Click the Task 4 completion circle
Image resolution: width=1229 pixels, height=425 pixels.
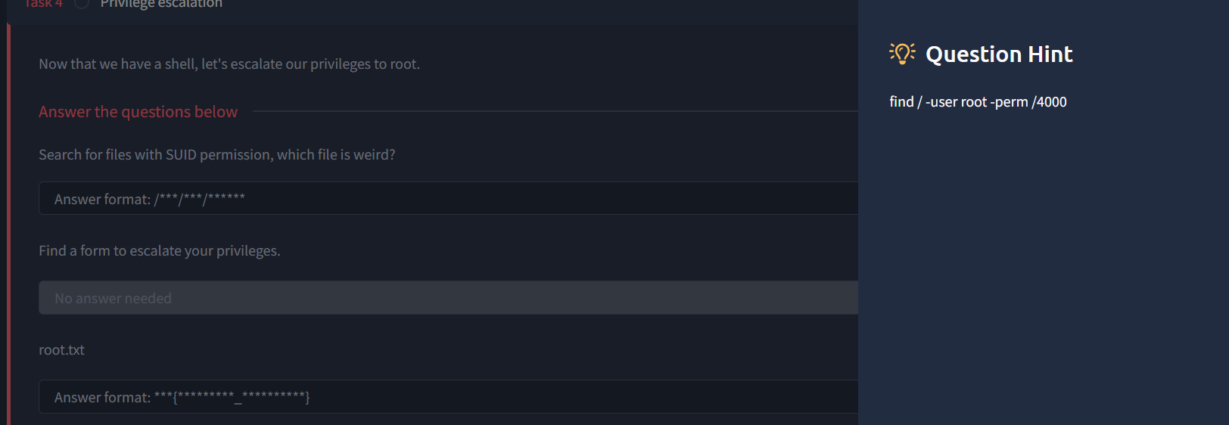[x=82, y=4]
